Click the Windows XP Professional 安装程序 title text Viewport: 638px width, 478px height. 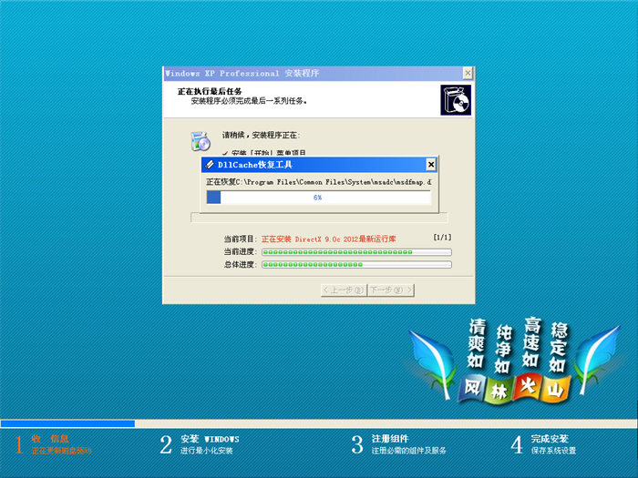pyautogui.click(x=242, y=73)
